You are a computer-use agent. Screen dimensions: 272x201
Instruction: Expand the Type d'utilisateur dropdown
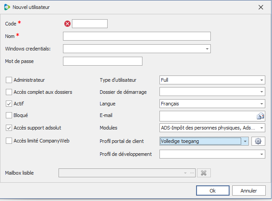click(x=262, y=80)
